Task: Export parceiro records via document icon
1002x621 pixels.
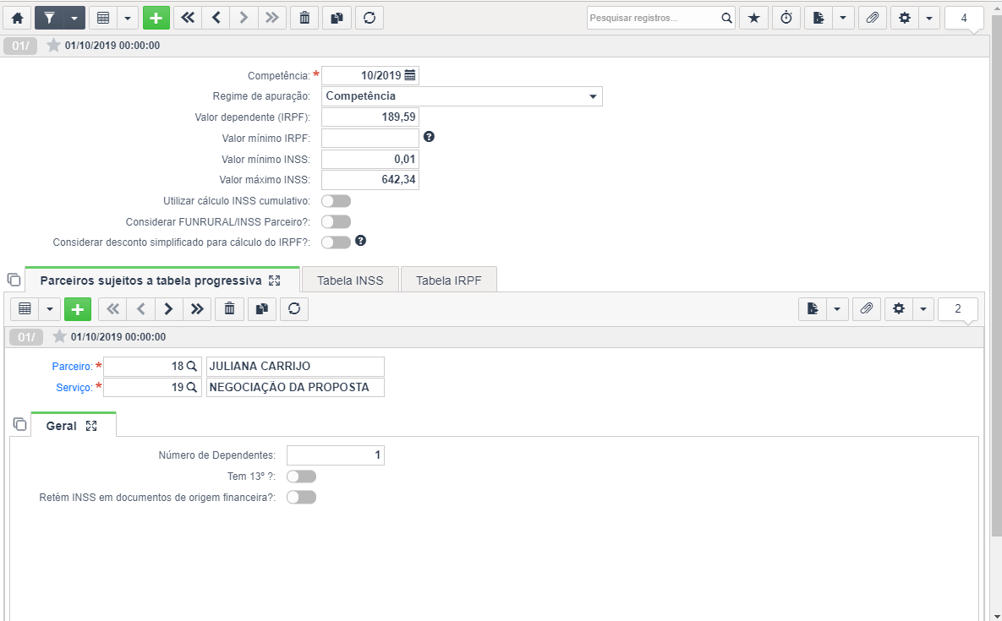Action: click(813, 309)
